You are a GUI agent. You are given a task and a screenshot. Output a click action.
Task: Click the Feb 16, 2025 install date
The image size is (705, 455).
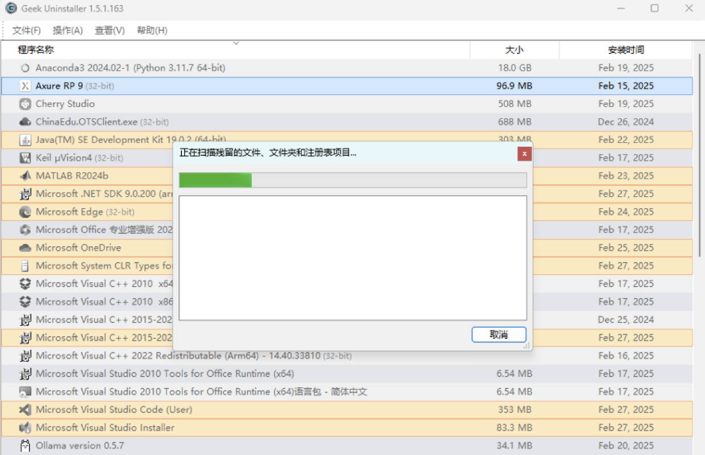click(626, 355)
